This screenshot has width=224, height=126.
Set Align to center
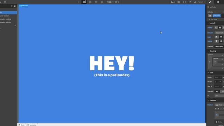tap(221, 37)
